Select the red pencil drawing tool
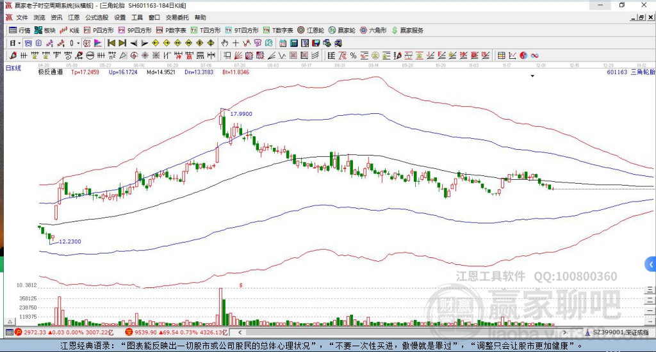The image size is (656, 352). (x=13, y=56)
